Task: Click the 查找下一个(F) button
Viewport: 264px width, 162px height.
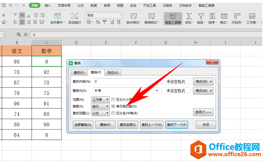Action: click(x=177, y=125)
